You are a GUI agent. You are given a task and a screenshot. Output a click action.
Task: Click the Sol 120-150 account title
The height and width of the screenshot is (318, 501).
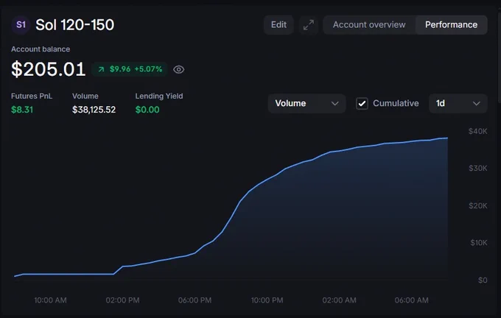(x=74, y=25)
